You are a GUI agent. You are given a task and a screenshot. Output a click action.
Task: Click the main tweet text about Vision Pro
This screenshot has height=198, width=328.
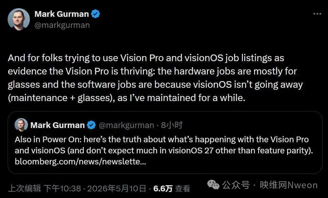coord(155,78)
